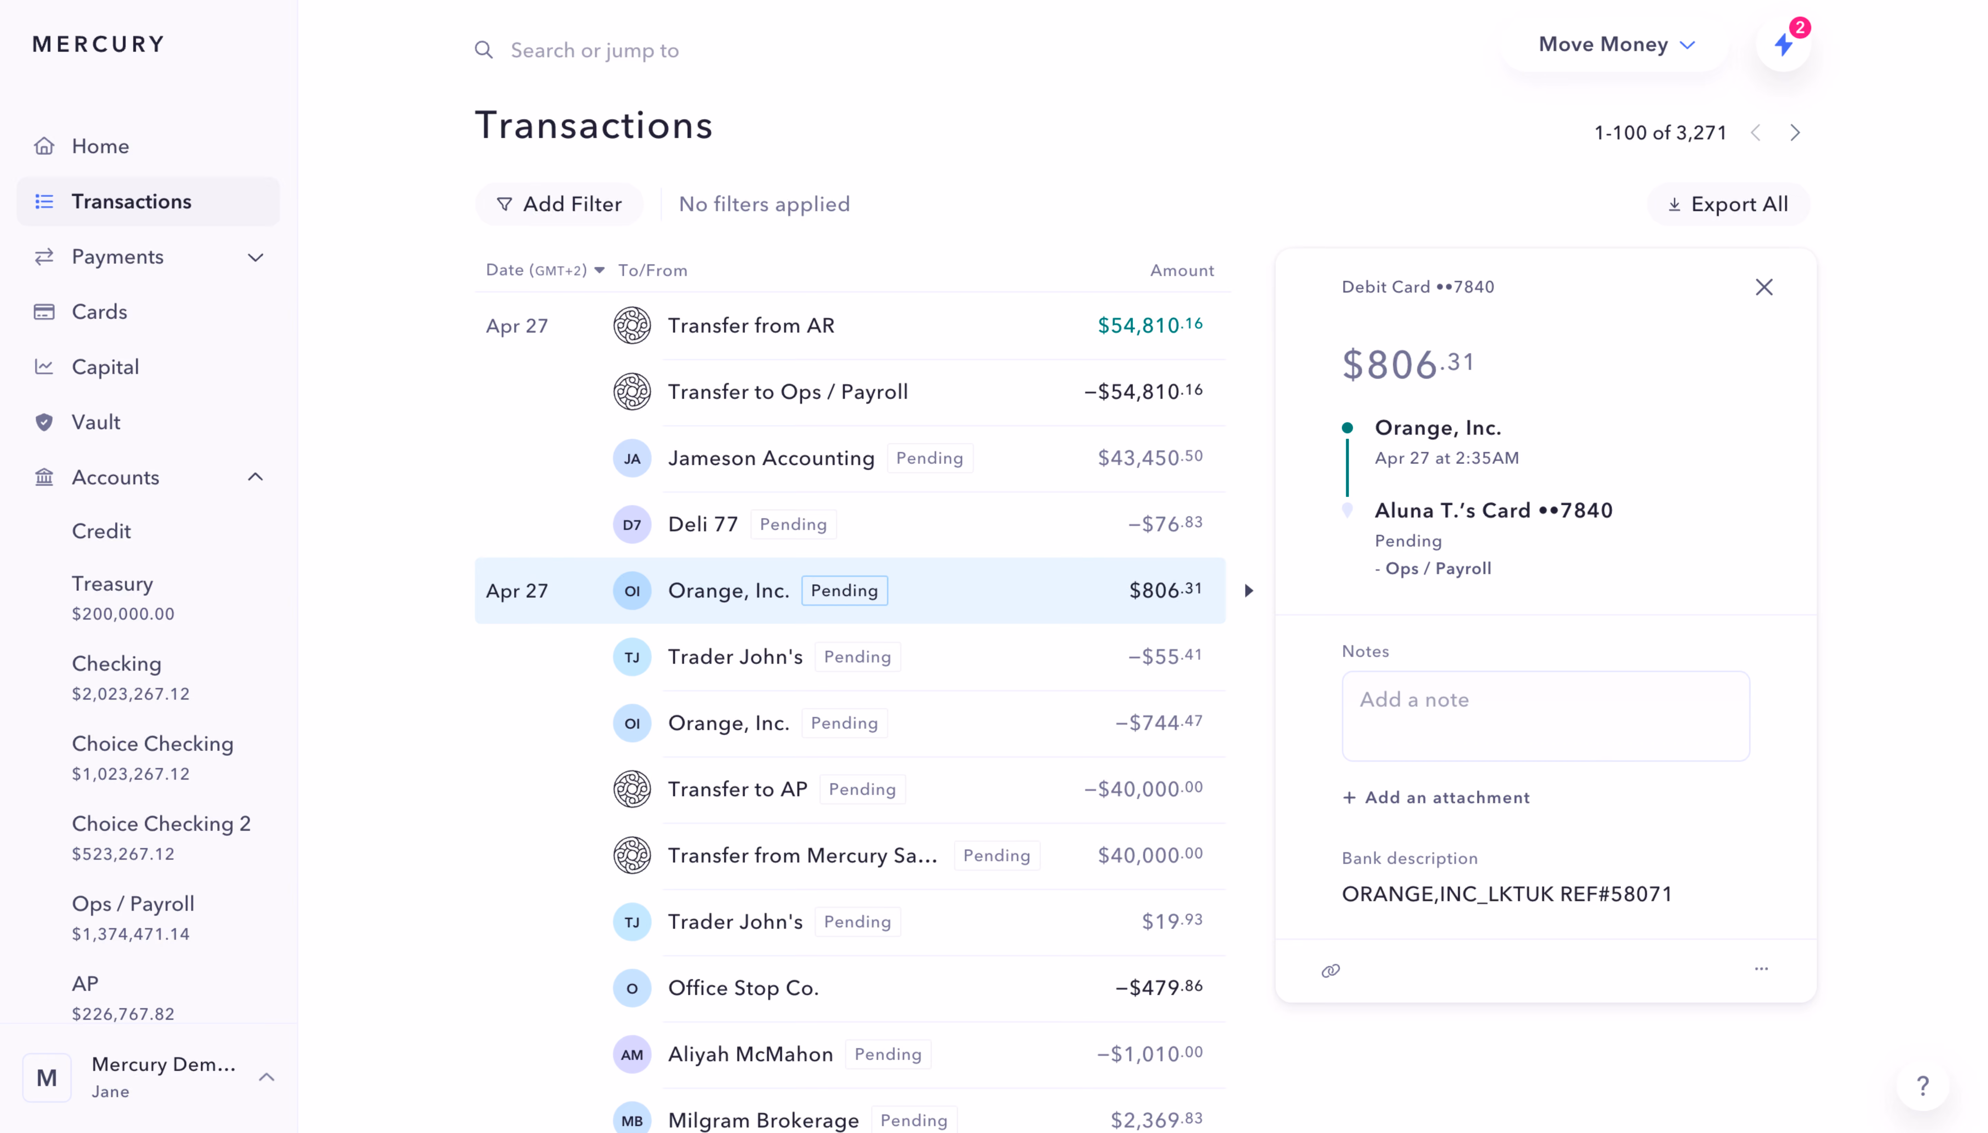Close the Debit Card detail panel

(1764, 287)
